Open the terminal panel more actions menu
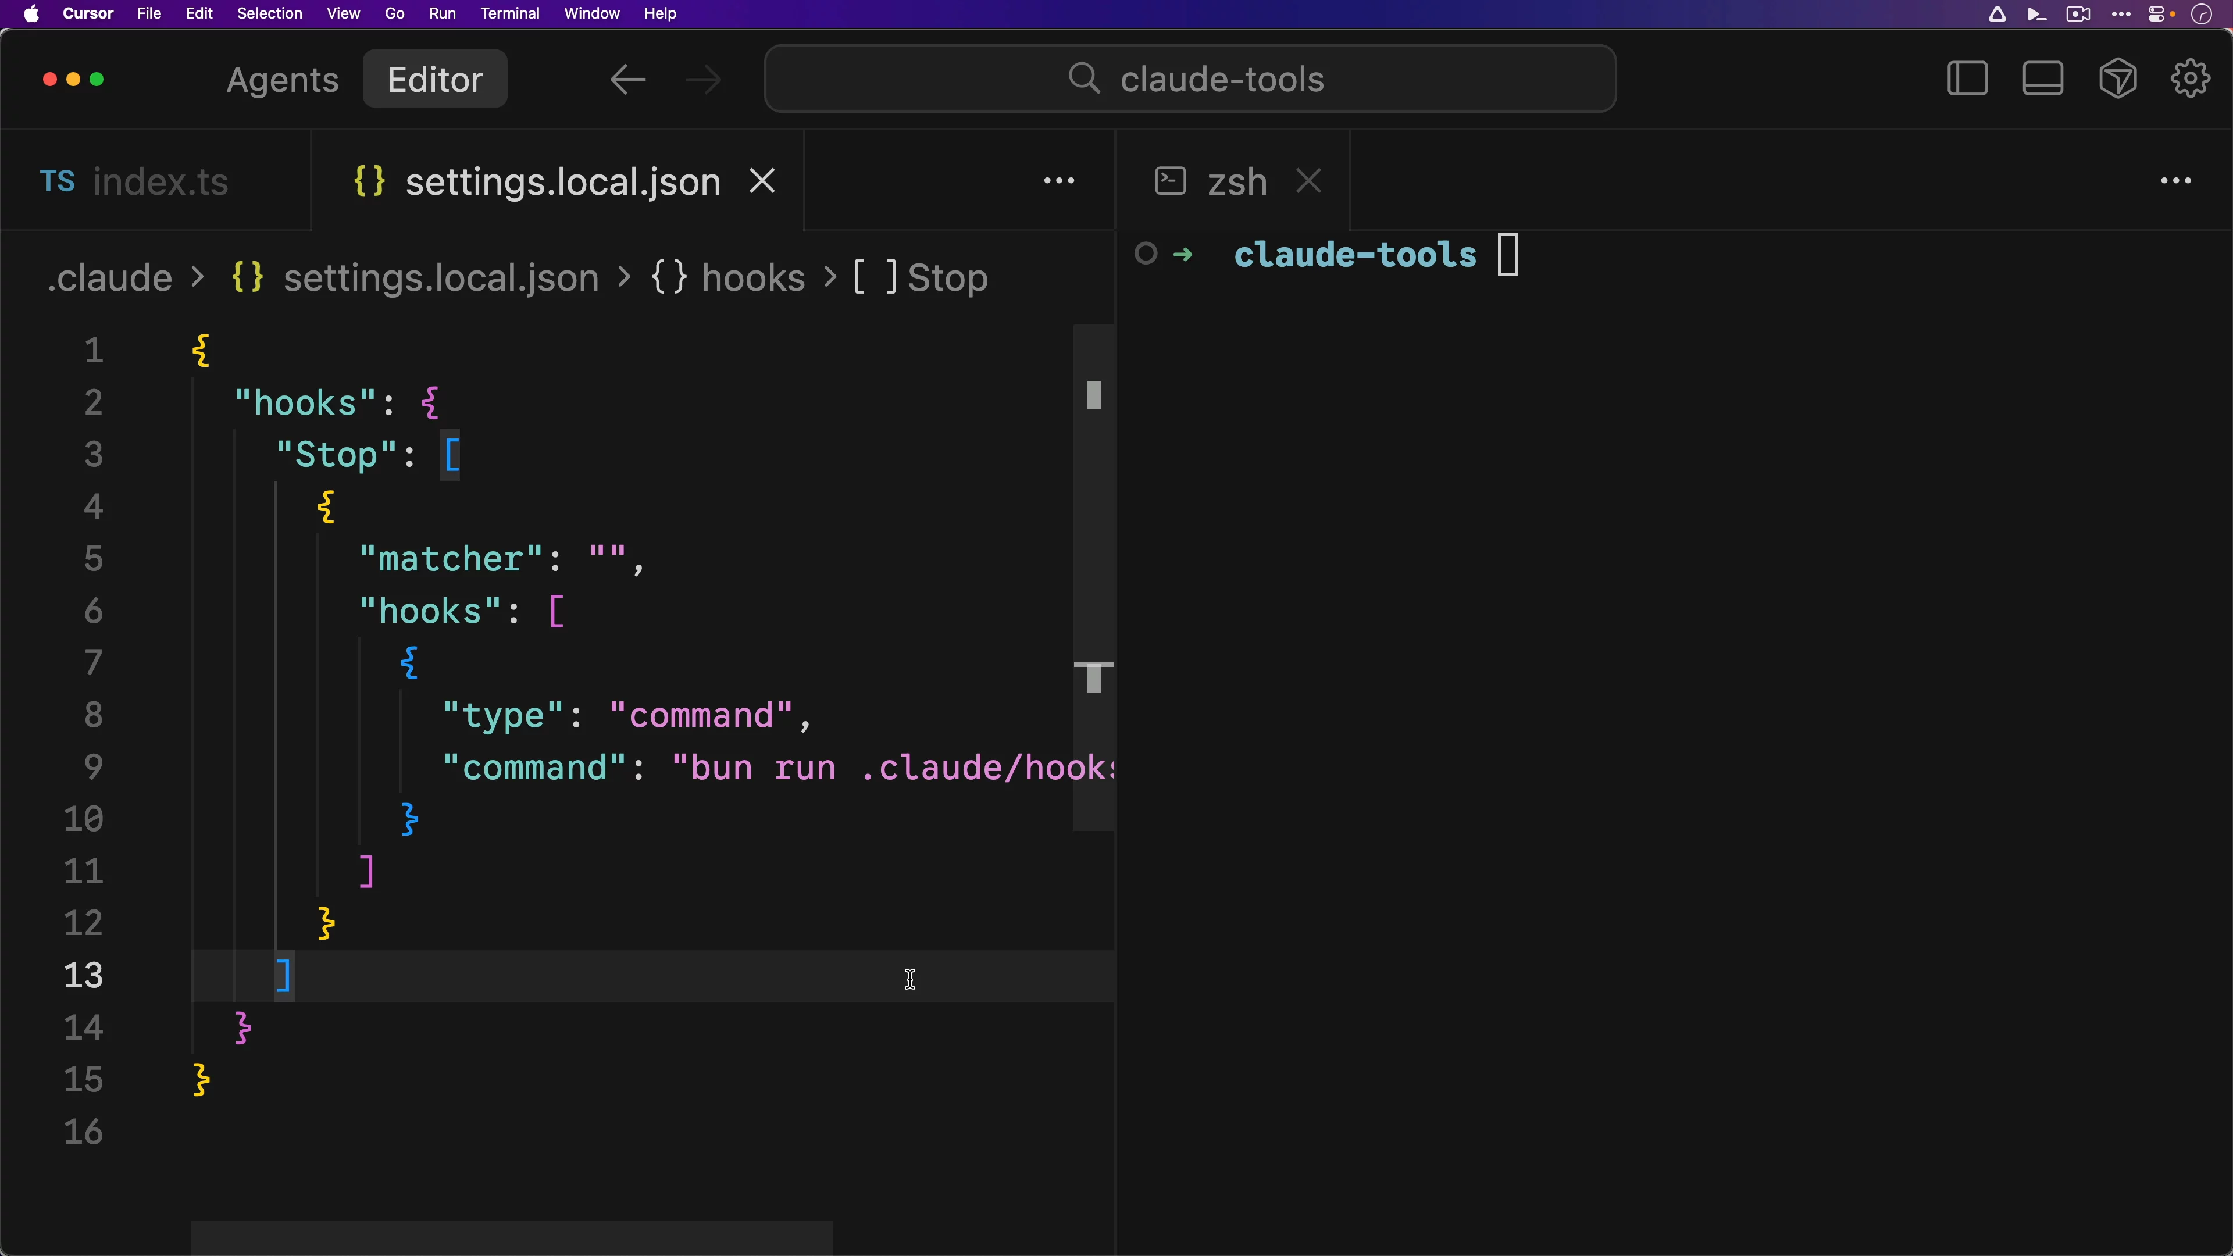The width and height of the screenshot is (2233, 1256). coord(2175,181)
